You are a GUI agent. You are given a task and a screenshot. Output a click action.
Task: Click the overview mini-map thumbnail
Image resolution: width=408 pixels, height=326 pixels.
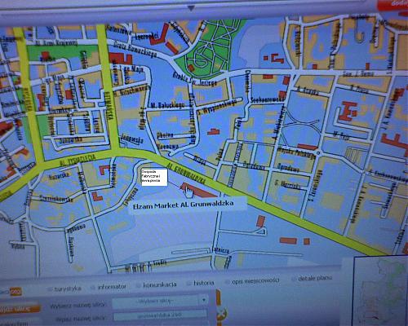pyautogui.click(x=380, y=290)
